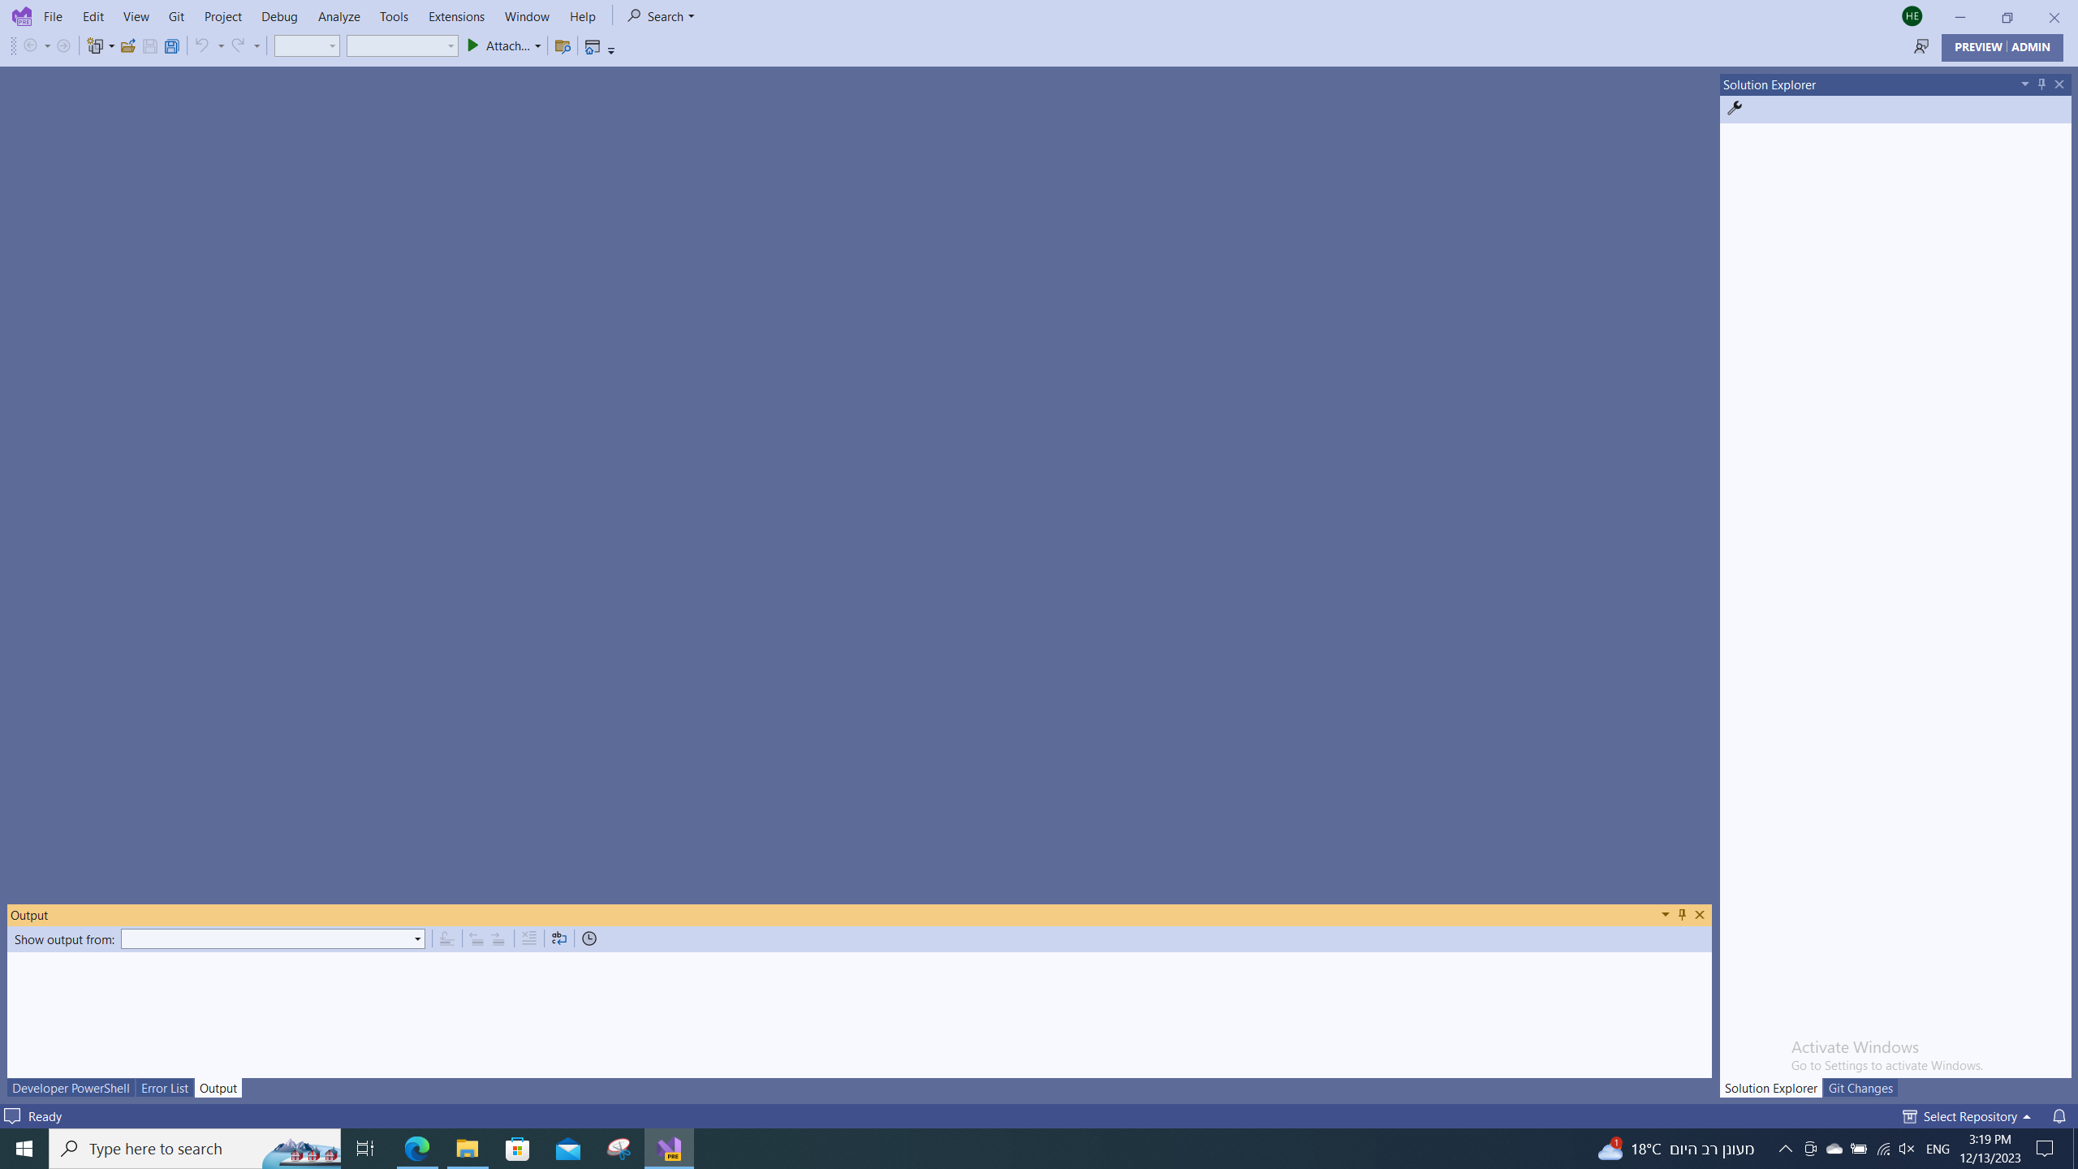This screenshot has height=1169, width=2078.
Task: Click the notifications bell in status bar
Action: [x=2059, y=1116]
